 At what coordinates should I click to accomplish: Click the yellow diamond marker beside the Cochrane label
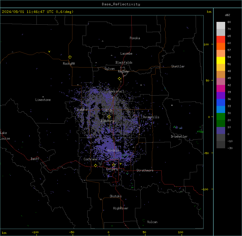[x=95, y=166]
